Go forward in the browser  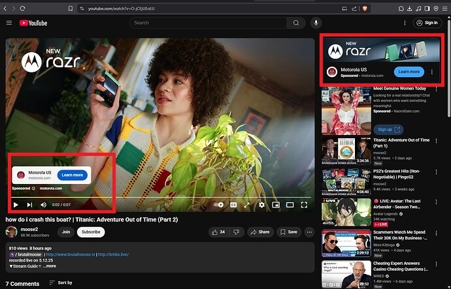pos(14,8)
